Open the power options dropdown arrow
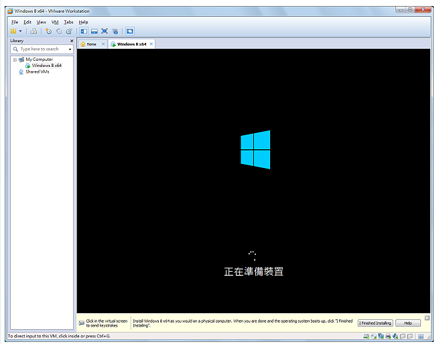Image resolution: width=437 pixels, height=344 pixels. [20, 31]
